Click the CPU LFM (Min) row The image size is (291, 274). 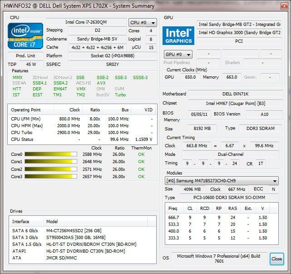coord(82,119)
